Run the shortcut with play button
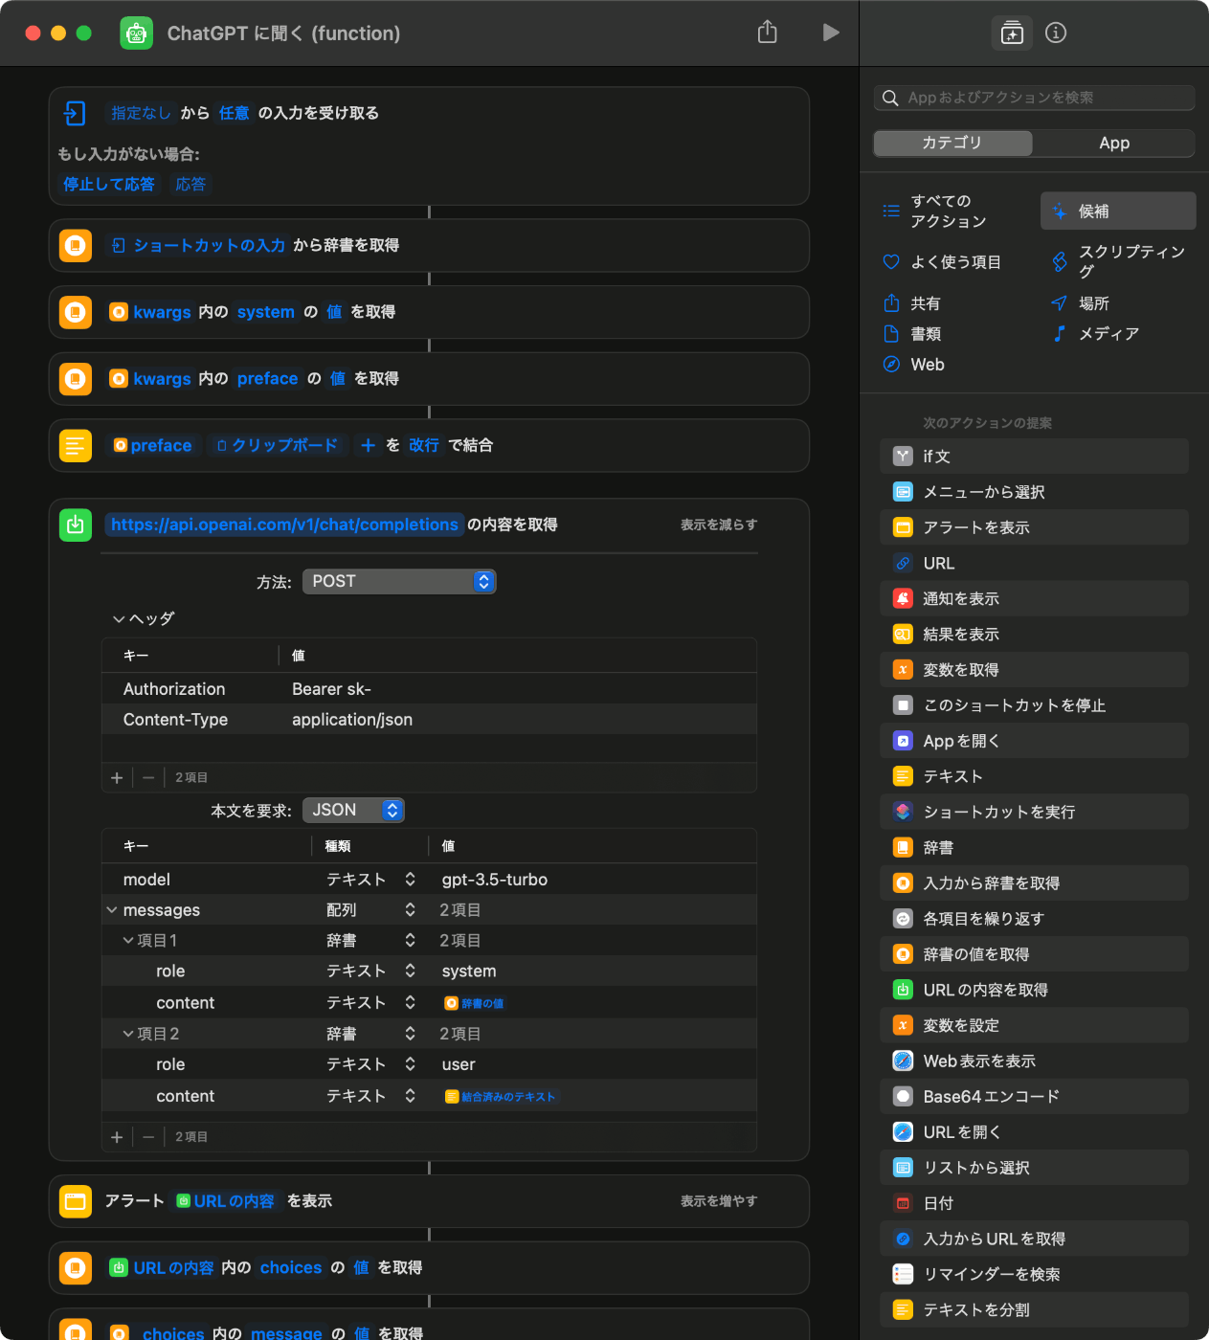This screenshot has height=1340, width=1209. tap(831, 33)
